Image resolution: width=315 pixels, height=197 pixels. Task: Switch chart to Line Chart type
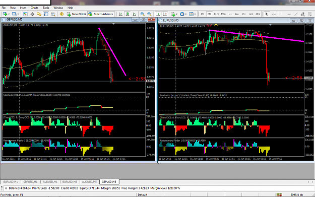point(134,14)
